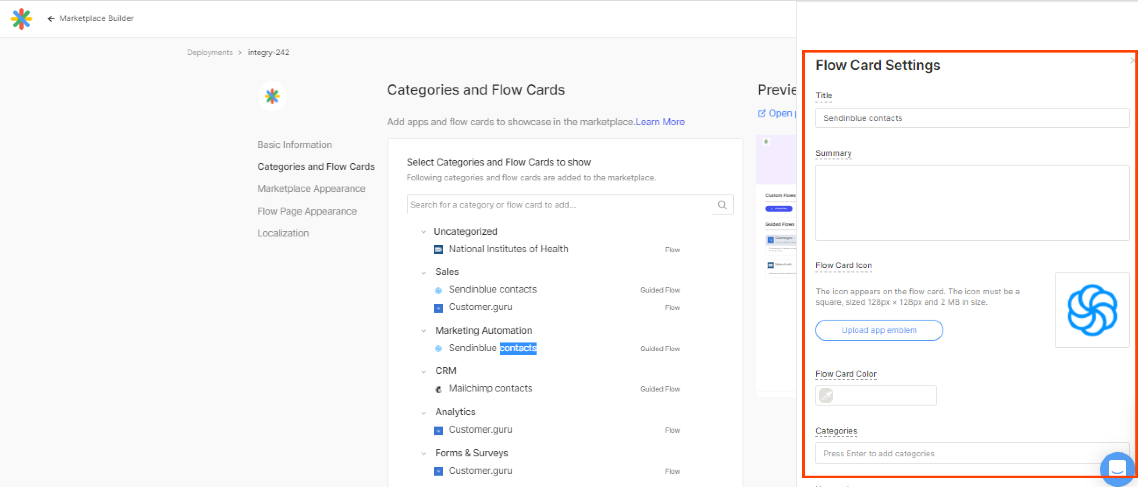Click the Summary field label

tap(833, 154)
